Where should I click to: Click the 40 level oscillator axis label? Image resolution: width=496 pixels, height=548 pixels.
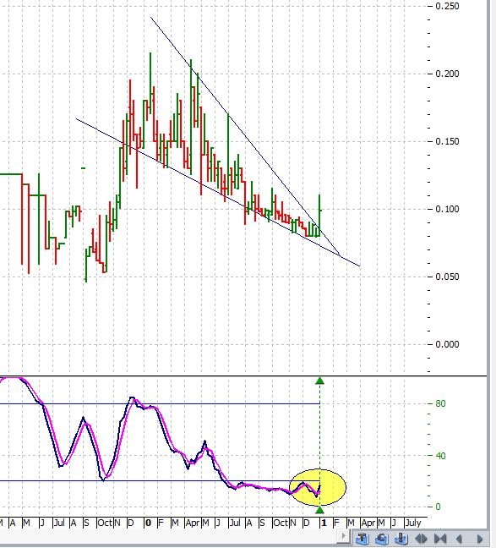440,456
